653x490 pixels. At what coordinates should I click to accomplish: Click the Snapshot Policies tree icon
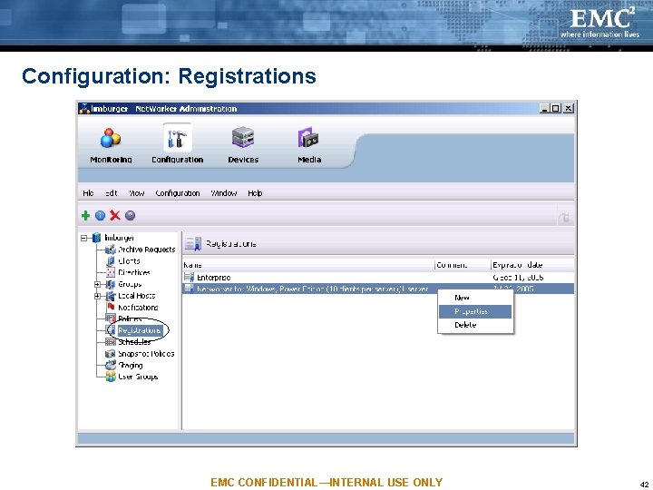tap(111, 354)
